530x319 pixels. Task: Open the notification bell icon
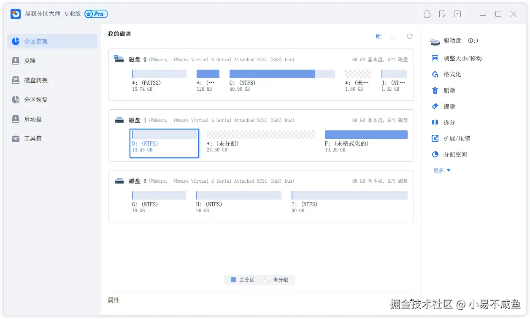[427, 14]
